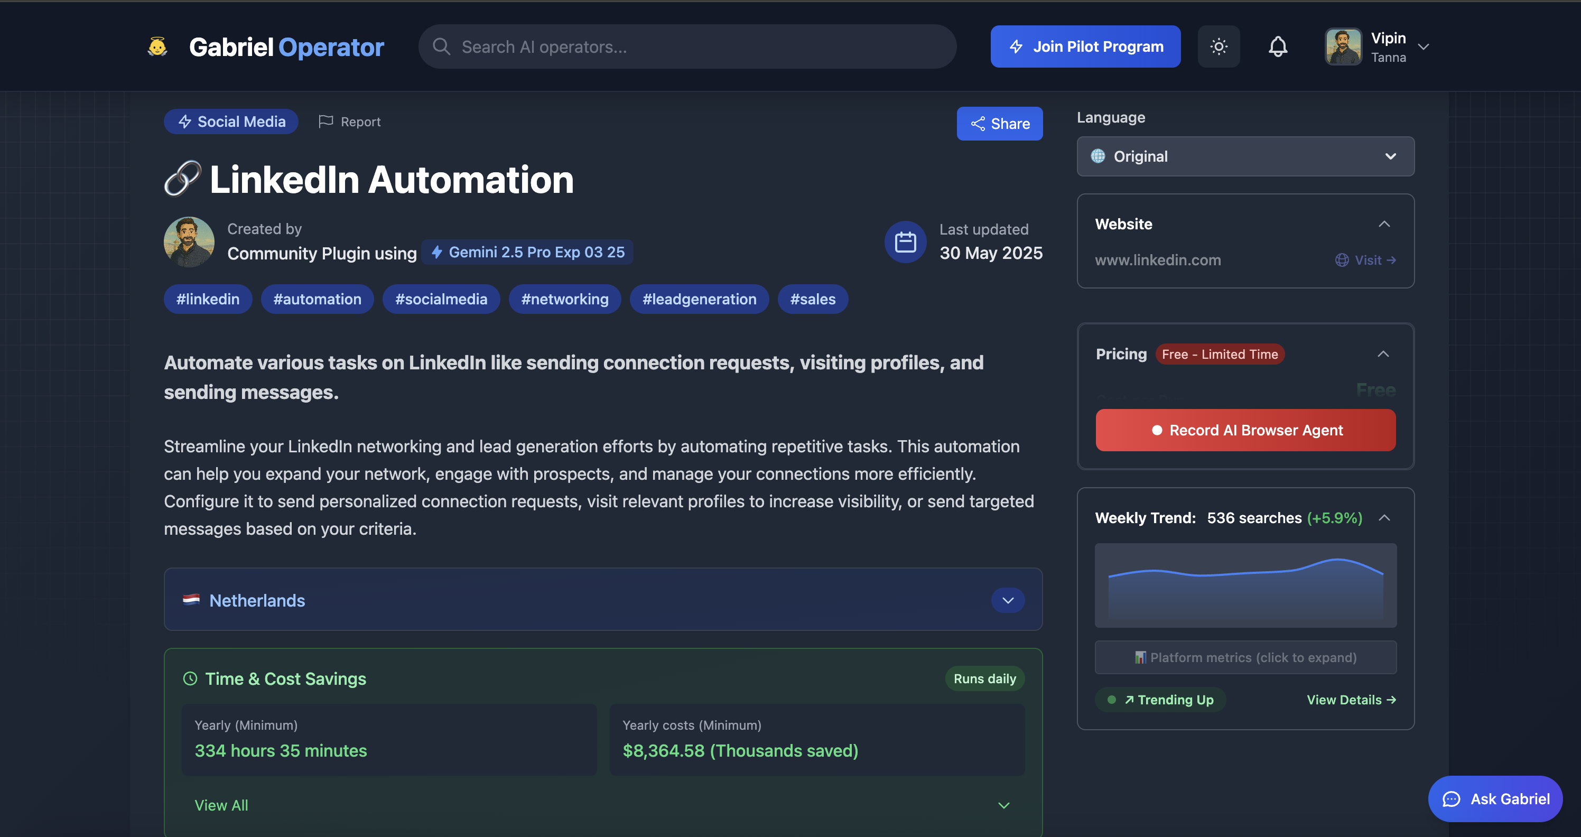Open the Original language dropdown
Screen dimensions: 1581x837
pyautogui.click(x=1245, y=156)
